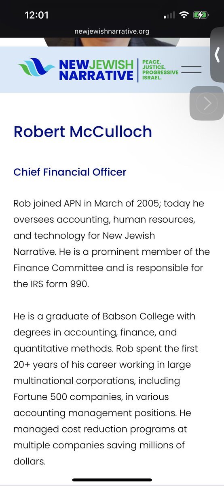Tap the cellular signal bars icon

(x=169, y=16)
